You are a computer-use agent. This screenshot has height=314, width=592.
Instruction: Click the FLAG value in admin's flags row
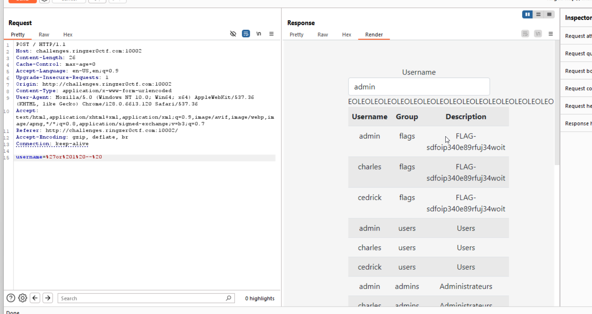click(x=466, y=141)
